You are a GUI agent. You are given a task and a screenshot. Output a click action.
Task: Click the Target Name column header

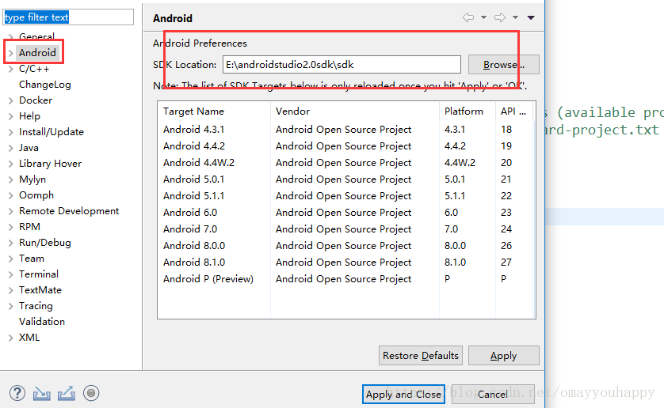214,111
